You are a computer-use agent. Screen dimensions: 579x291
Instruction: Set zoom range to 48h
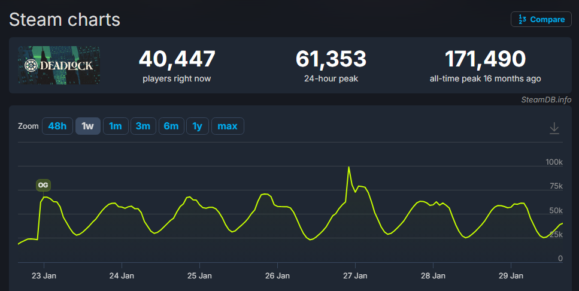point(57,126)
